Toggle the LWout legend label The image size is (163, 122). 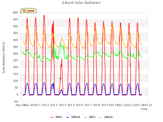[x=108, y=117]
